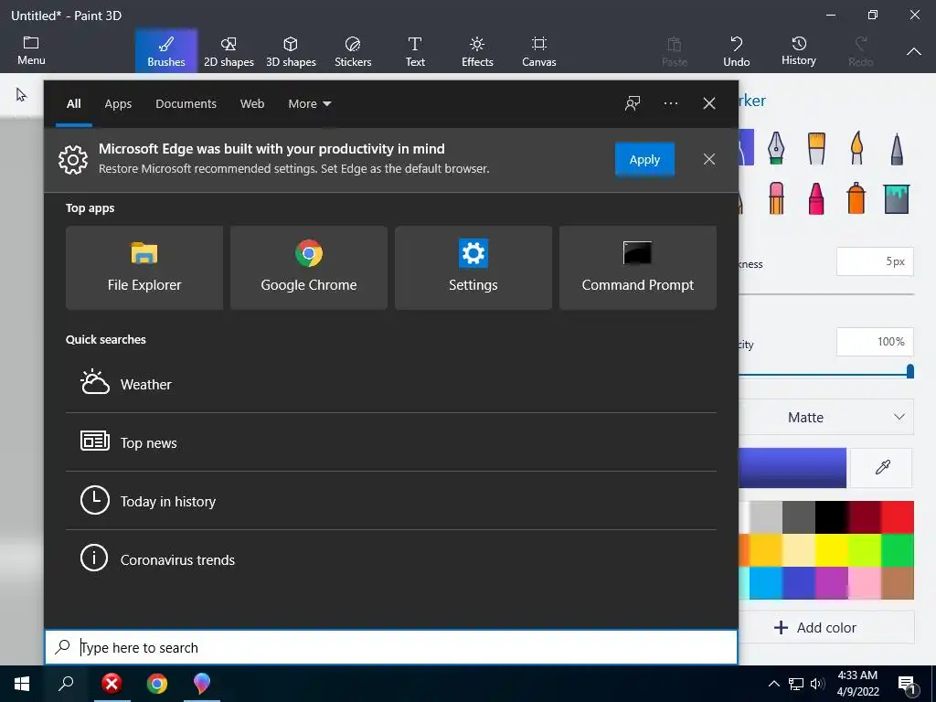Switch to the All search tab
Image resolution: width=936 pixels, height=702 pixels.
point(73,104)
